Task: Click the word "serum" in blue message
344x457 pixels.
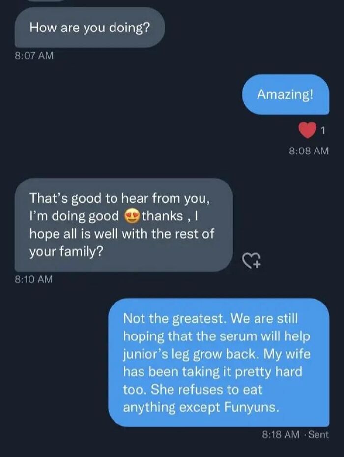Action: click(x=238, y=336)
